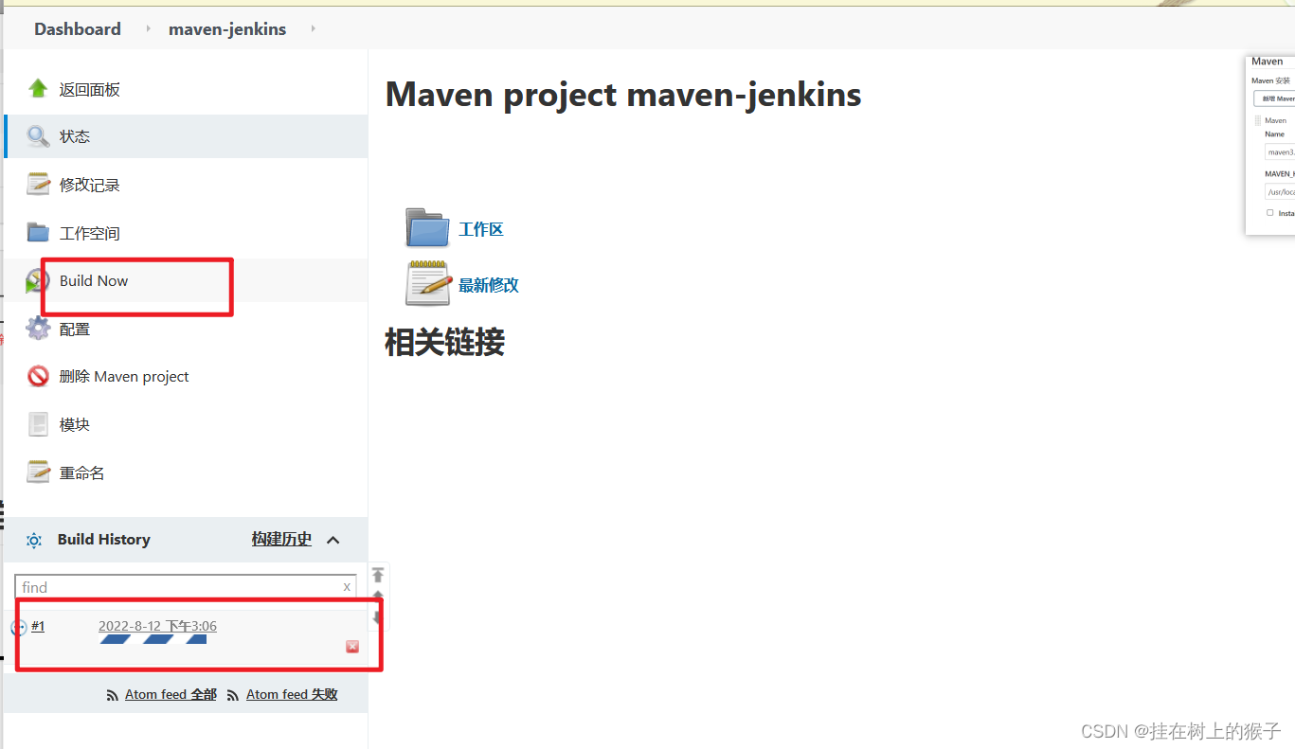
Task: Open the 工作区 link in main area
Action: click(481, 229)
